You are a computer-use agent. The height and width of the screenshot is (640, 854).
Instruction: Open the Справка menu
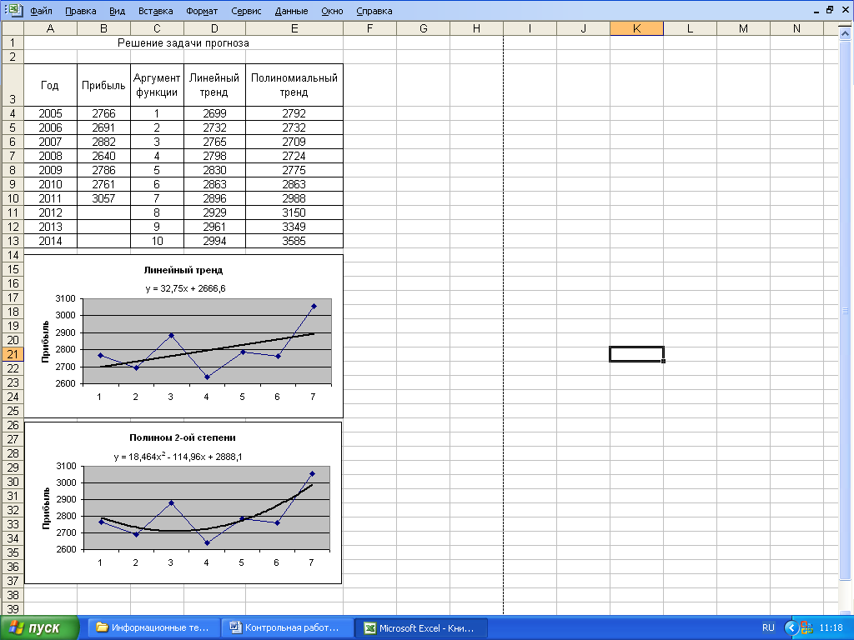(374, 11)
